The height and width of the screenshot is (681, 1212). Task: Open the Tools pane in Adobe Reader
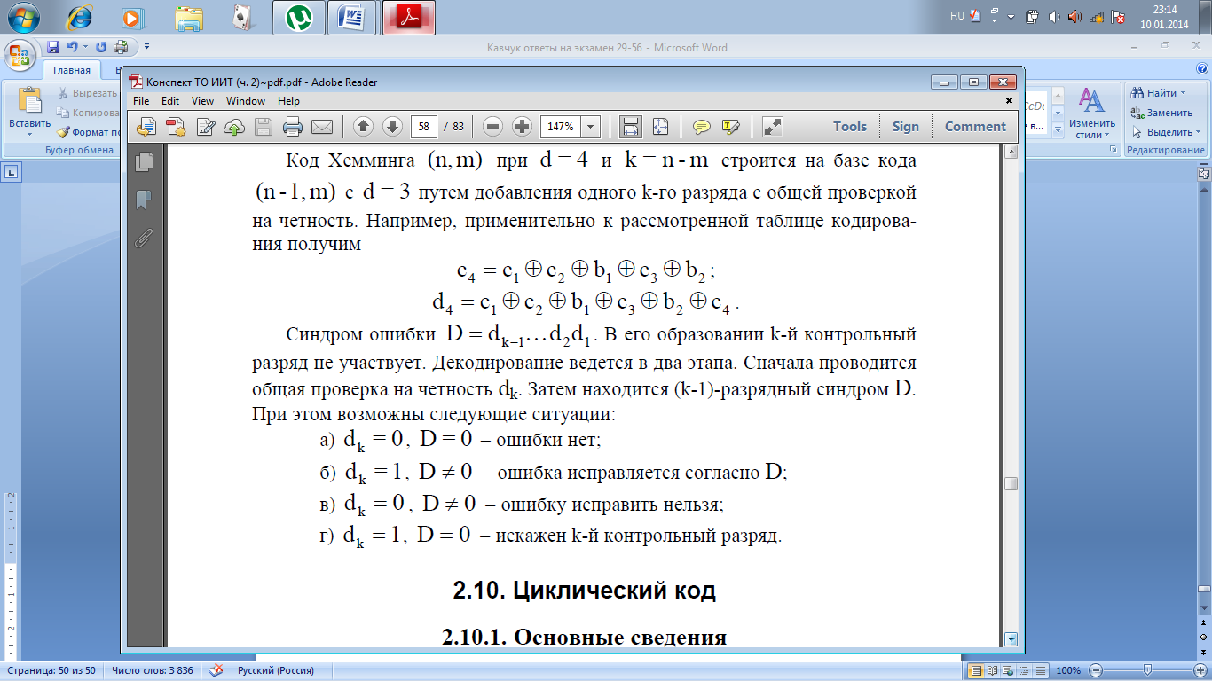(x=850, y=127)
